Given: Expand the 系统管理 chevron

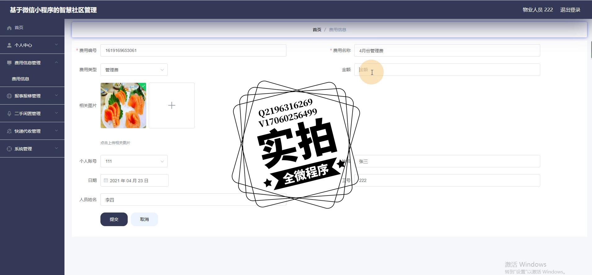Looking at the screenshot, I should pyautogui.click(x=56, y=148).
